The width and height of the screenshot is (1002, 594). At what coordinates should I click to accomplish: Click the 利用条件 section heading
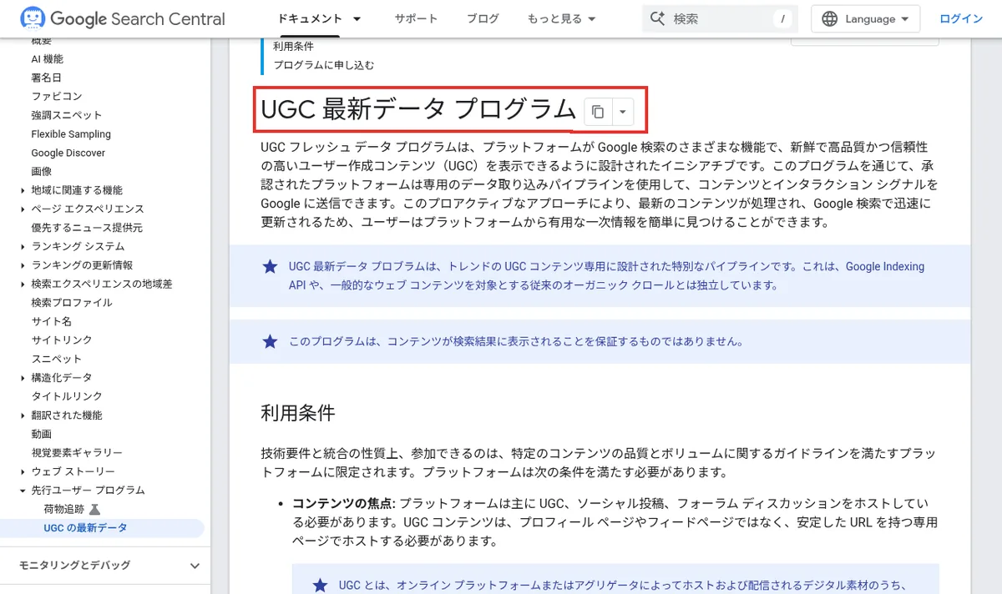[x=298, y=412]
